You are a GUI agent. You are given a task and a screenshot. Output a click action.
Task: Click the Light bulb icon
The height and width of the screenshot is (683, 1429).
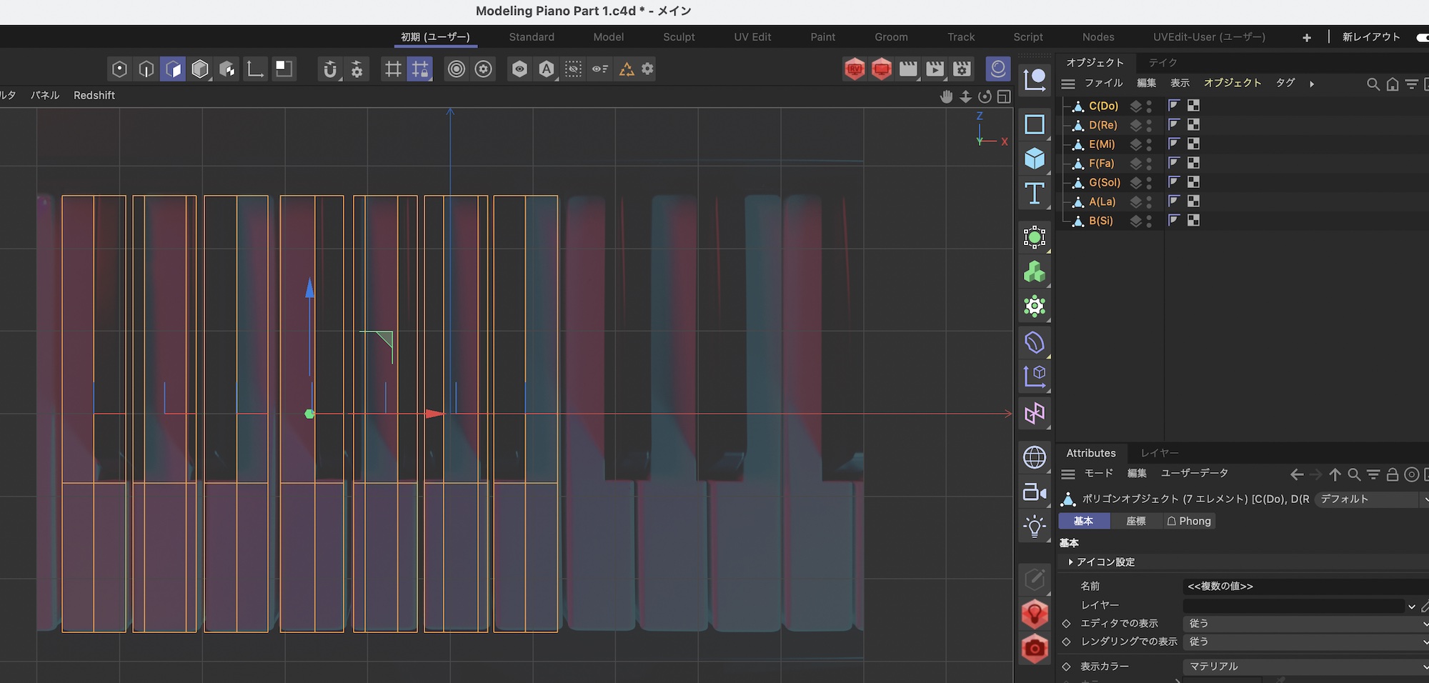[1034, 527]
